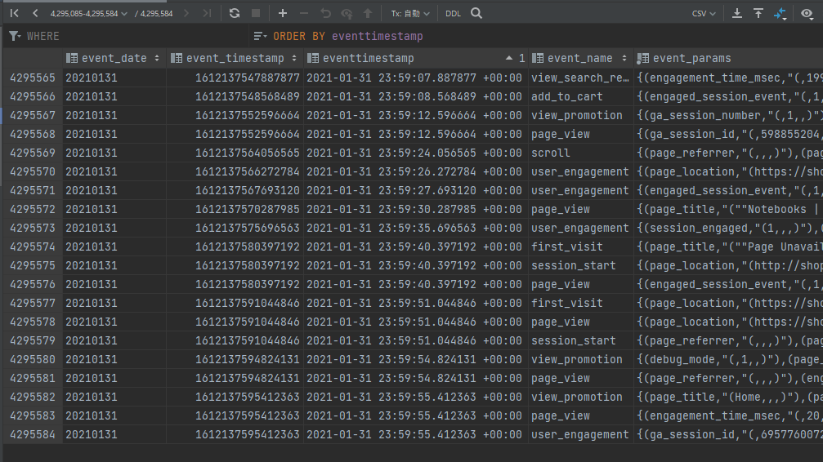
Task: Submit changes with the up arrow icon
Action: (x=368, y=13)
